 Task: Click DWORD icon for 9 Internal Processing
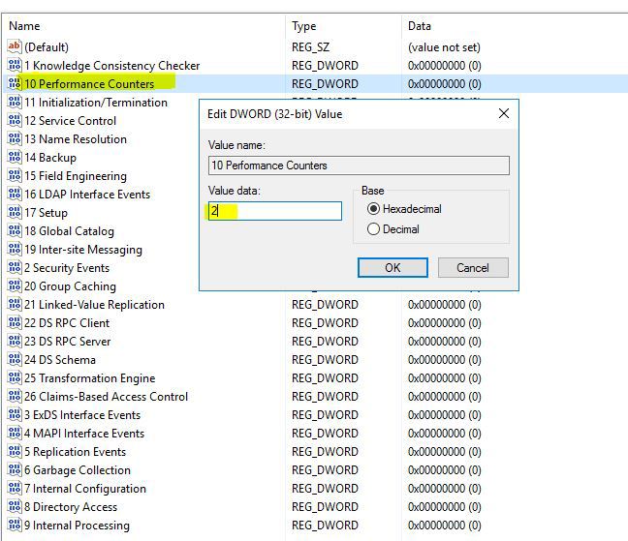(x=14, y=525)
